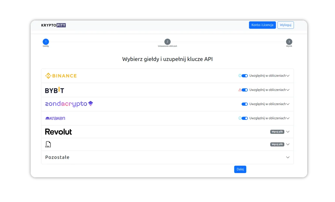
Task: Click the CSV file icon
Action: (x=48, y=144)
